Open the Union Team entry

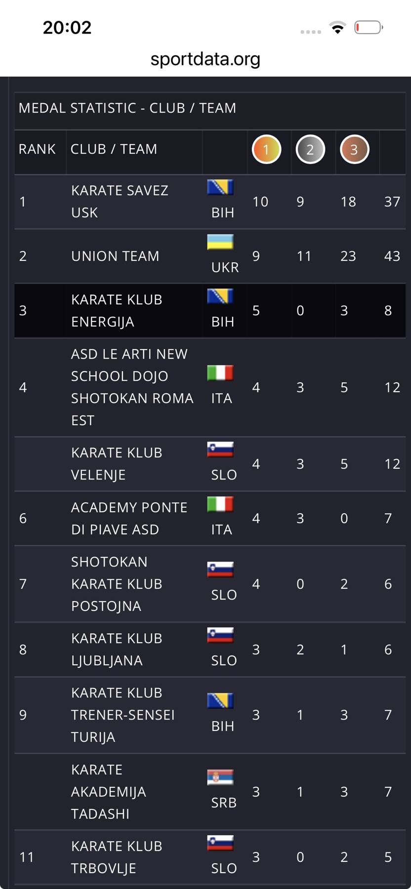pos(115,256)
